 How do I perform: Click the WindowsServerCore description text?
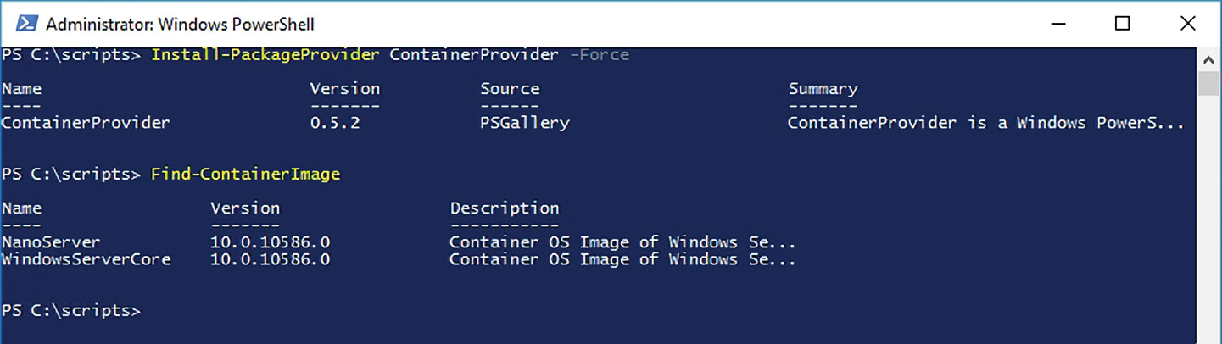coord(622,259)
